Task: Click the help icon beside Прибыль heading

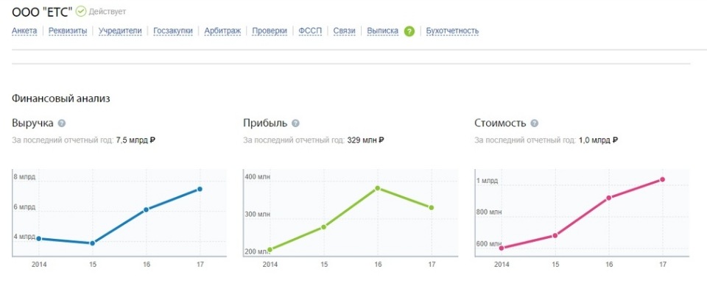Action: coord(295,123)
